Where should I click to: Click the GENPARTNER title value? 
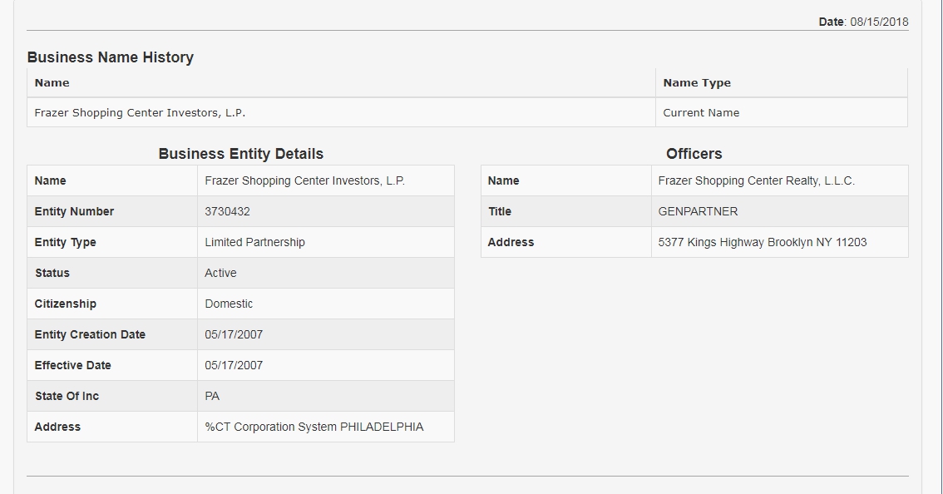[x=698, y=212]
